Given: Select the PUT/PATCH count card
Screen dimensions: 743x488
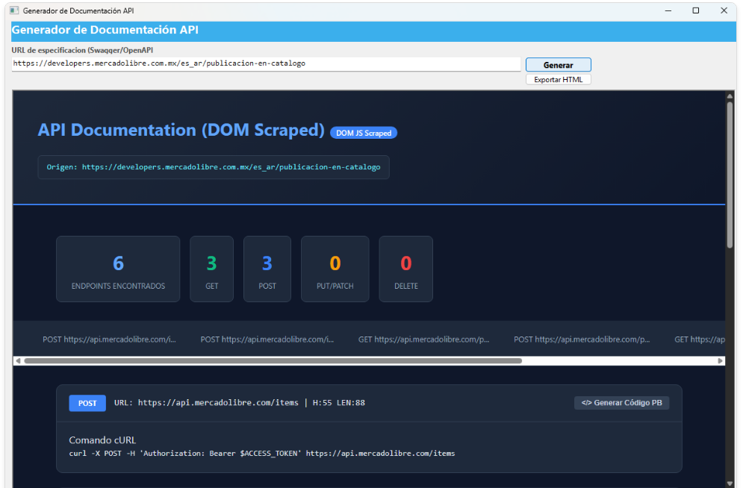Looking at the screenshot, I should click(335, 269).
